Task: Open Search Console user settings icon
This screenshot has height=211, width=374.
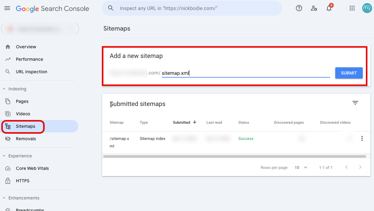Action: click(x=314, y=8)
